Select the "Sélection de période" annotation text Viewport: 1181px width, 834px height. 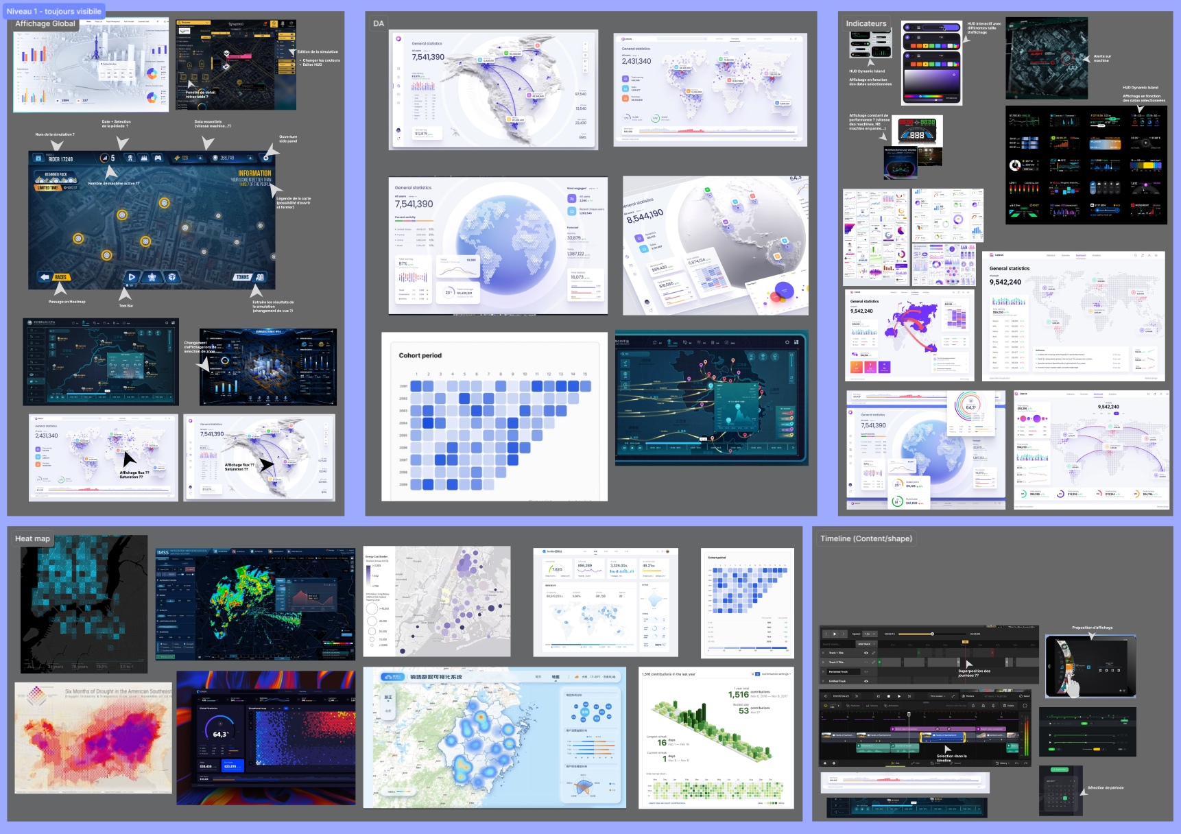point(1106,787)
